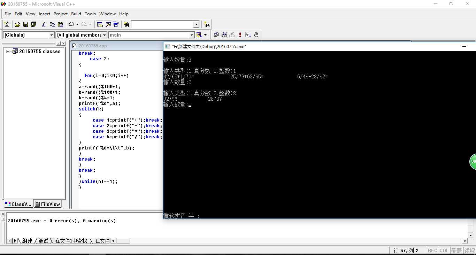Open the Tools menu

coord(90,14)
